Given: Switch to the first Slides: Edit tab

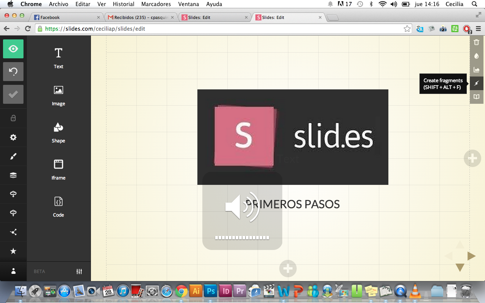Looking at the screenshot, I should coord(214,17).
